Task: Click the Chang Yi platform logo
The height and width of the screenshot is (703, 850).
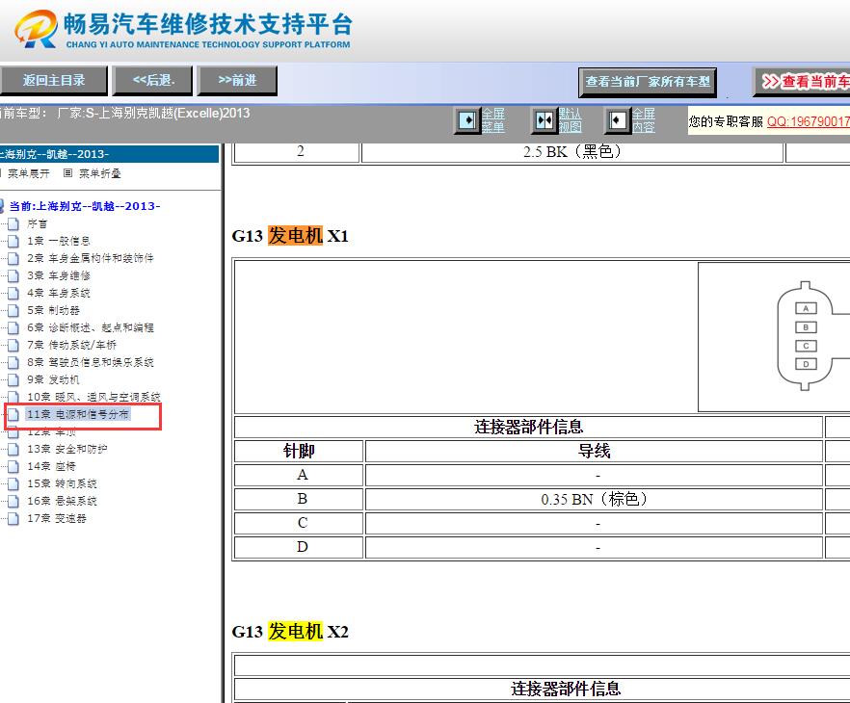Action: [183, 29]
